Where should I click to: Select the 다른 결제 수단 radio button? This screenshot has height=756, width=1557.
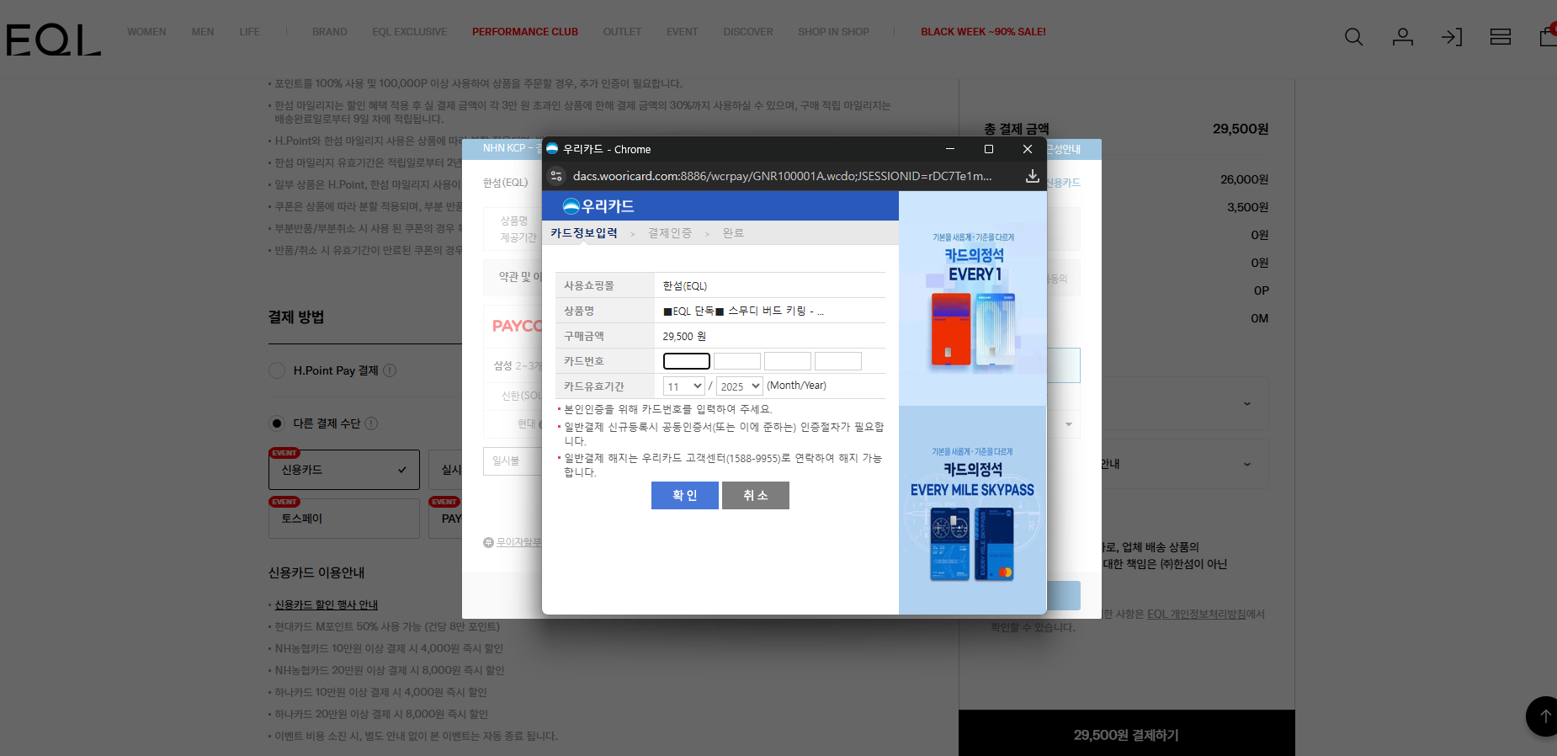277,423
